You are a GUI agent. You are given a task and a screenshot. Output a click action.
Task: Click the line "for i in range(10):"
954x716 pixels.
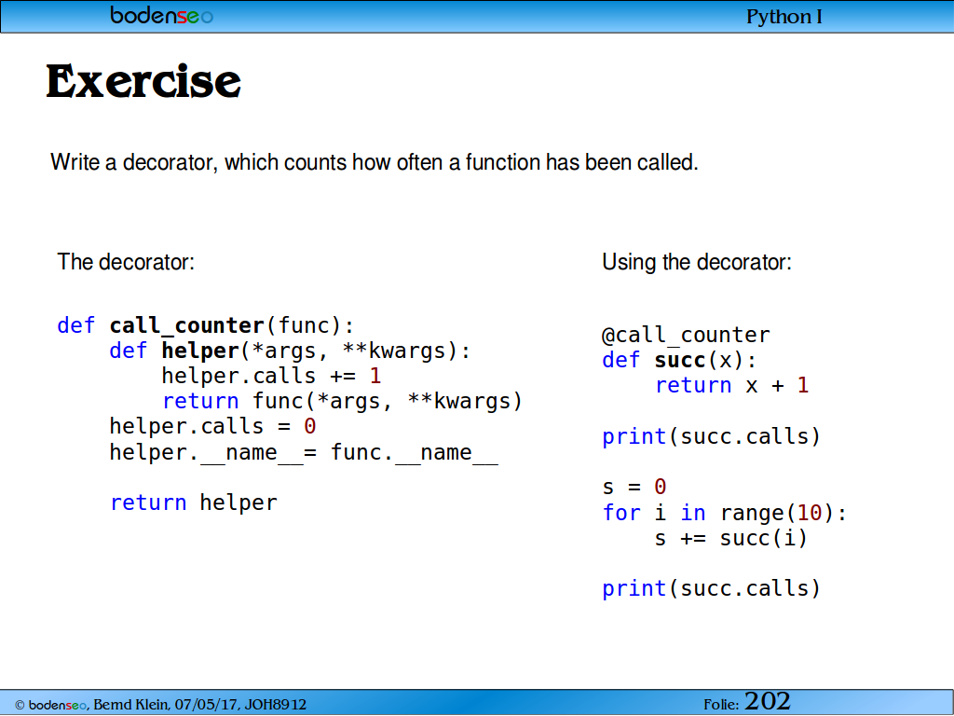pos(724,513)
